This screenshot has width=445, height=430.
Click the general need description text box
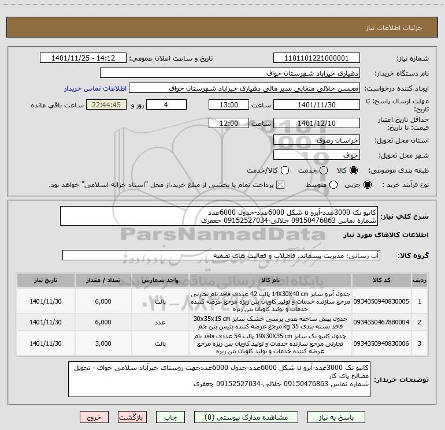219,216
